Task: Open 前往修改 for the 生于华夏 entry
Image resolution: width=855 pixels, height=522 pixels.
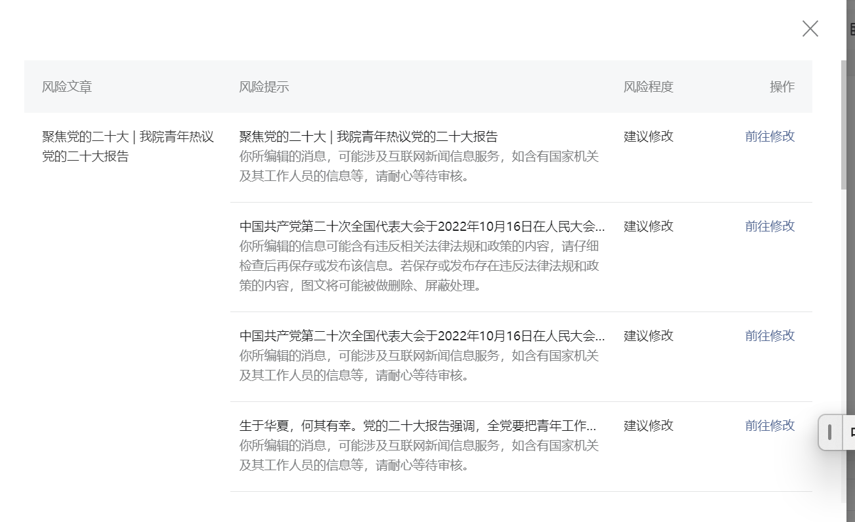Action: tap(769, 426)
